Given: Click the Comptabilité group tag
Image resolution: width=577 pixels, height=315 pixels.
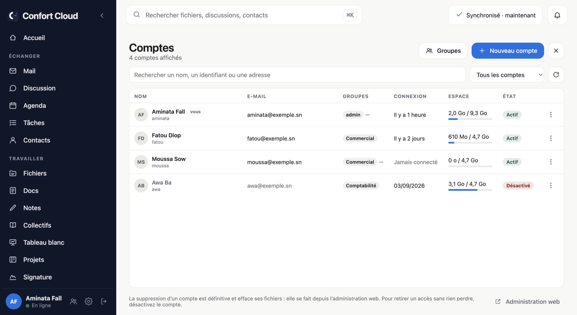Looking at the screenshot, I should pyautogui.click(x=361, y=186).
